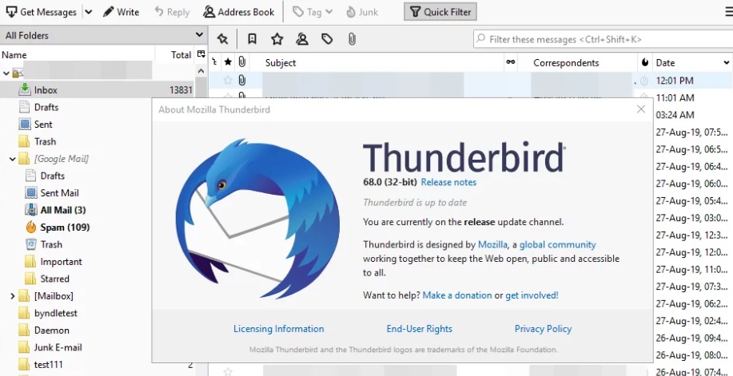This screenshot has height=376, width=733.
Task: Expand the [Mailbox] folder
Action: point(12,296)
